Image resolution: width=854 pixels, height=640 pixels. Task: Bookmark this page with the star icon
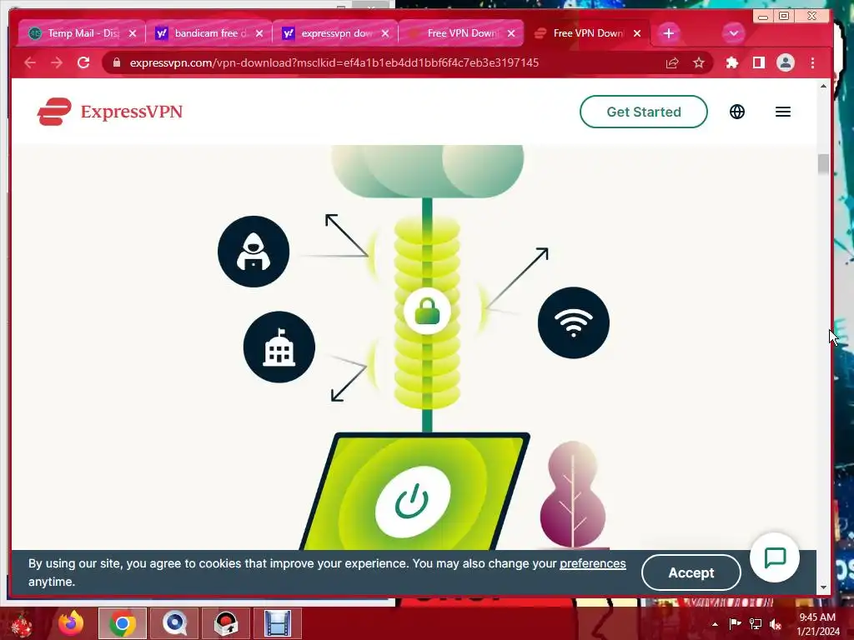(x=698, y=62)
